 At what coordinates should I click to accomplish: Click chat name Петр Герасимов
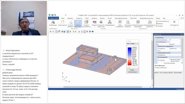(x=13, y=51)
